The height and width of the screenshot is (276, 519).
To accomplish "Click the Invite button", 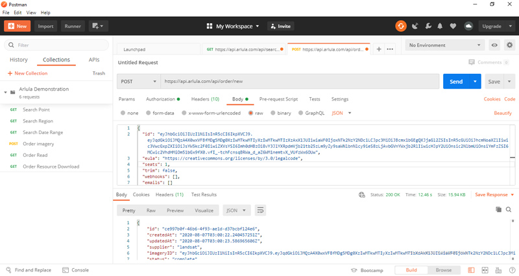I will coord(281,26).
